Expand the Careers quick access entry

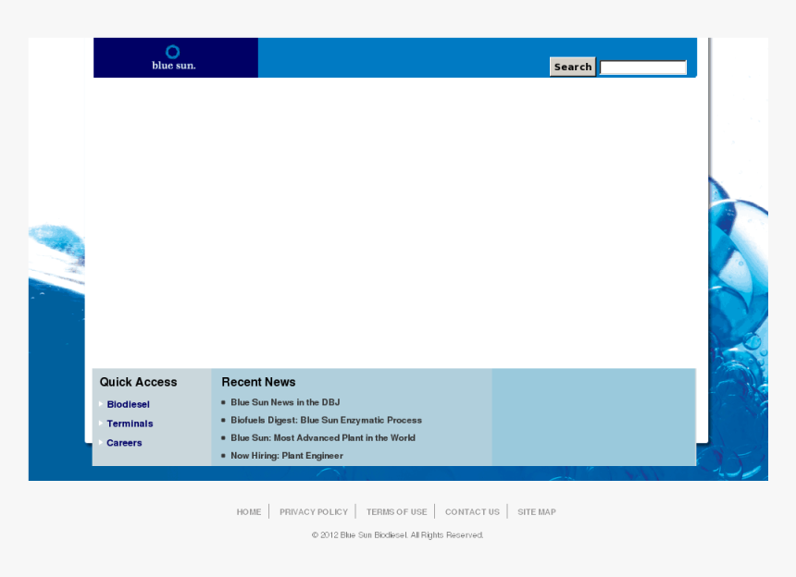[x=124, y=443]
